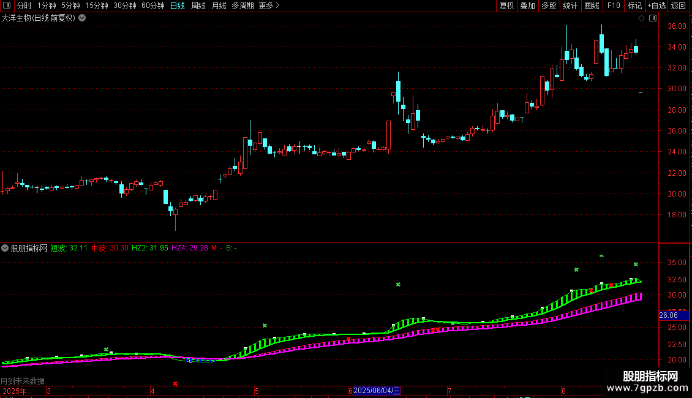Open F10 company info
This screenshot has width=692, height=398.
(614, 6)
